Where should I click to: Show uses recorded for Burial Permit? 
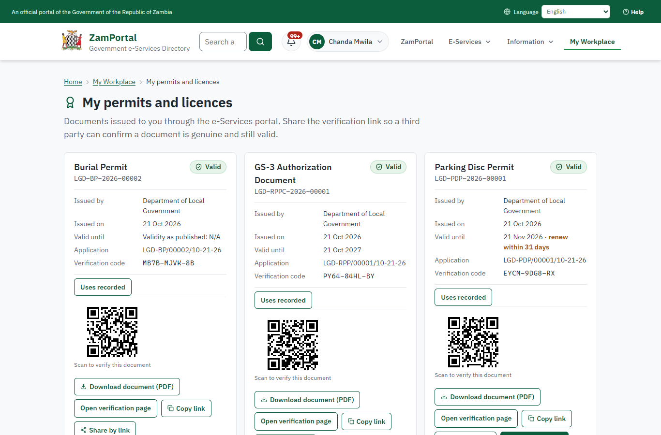(103, 287)
